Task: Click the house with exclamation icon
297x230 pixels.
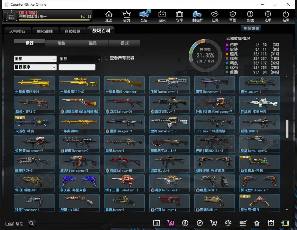Action: pos(257,223)
